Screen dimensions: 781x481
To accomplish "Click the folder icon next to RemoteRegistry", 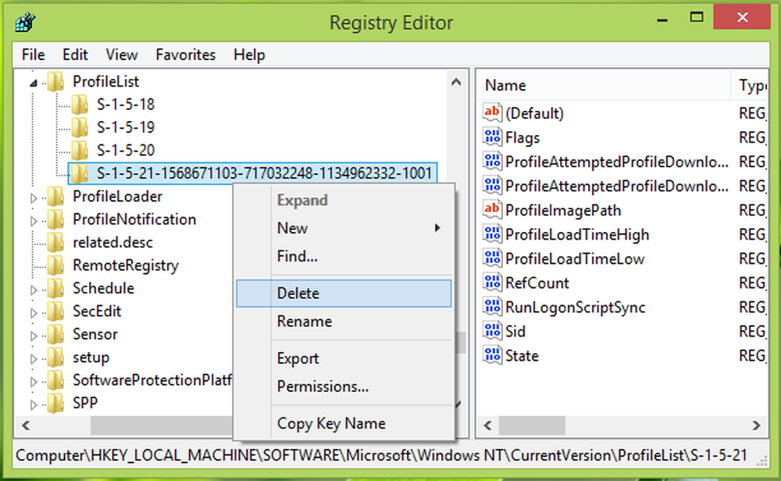I will (x=55, y=265).
